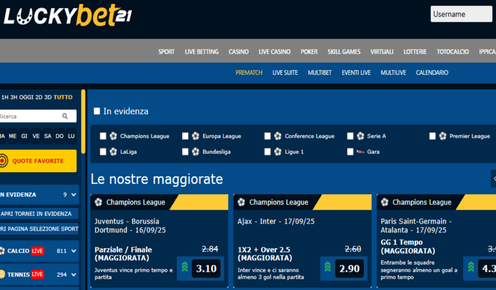Select the TUTTO time filter
This screenshot has width=496, height=290.
pyautogui.click(x=63, y=97)
